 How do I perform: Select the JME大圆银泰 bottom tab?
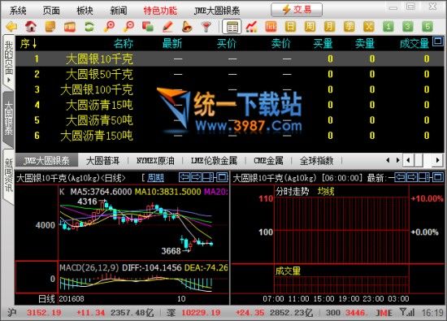point(46,161)
